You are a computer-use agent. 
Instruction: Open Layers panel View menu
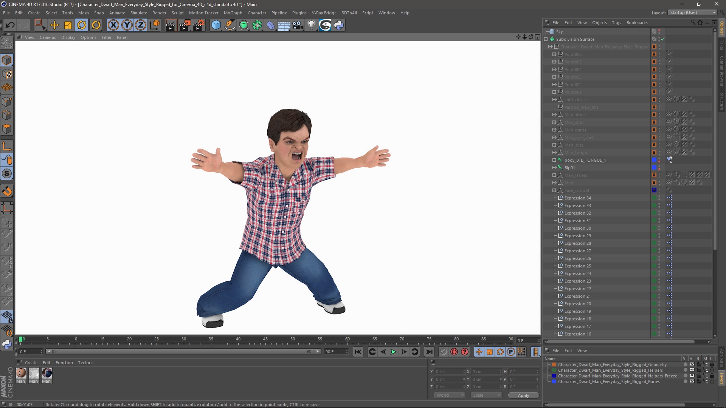pos(582,351)
